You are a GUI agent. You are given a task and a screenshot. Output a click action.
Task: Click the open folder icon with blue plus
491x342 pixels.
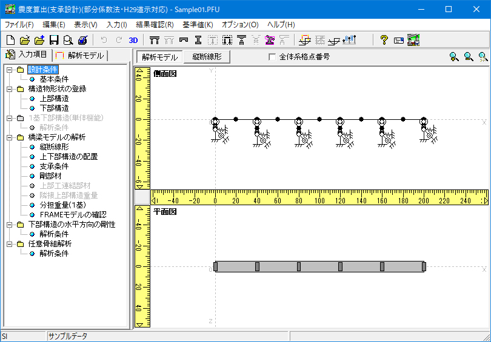click(39, 40)
